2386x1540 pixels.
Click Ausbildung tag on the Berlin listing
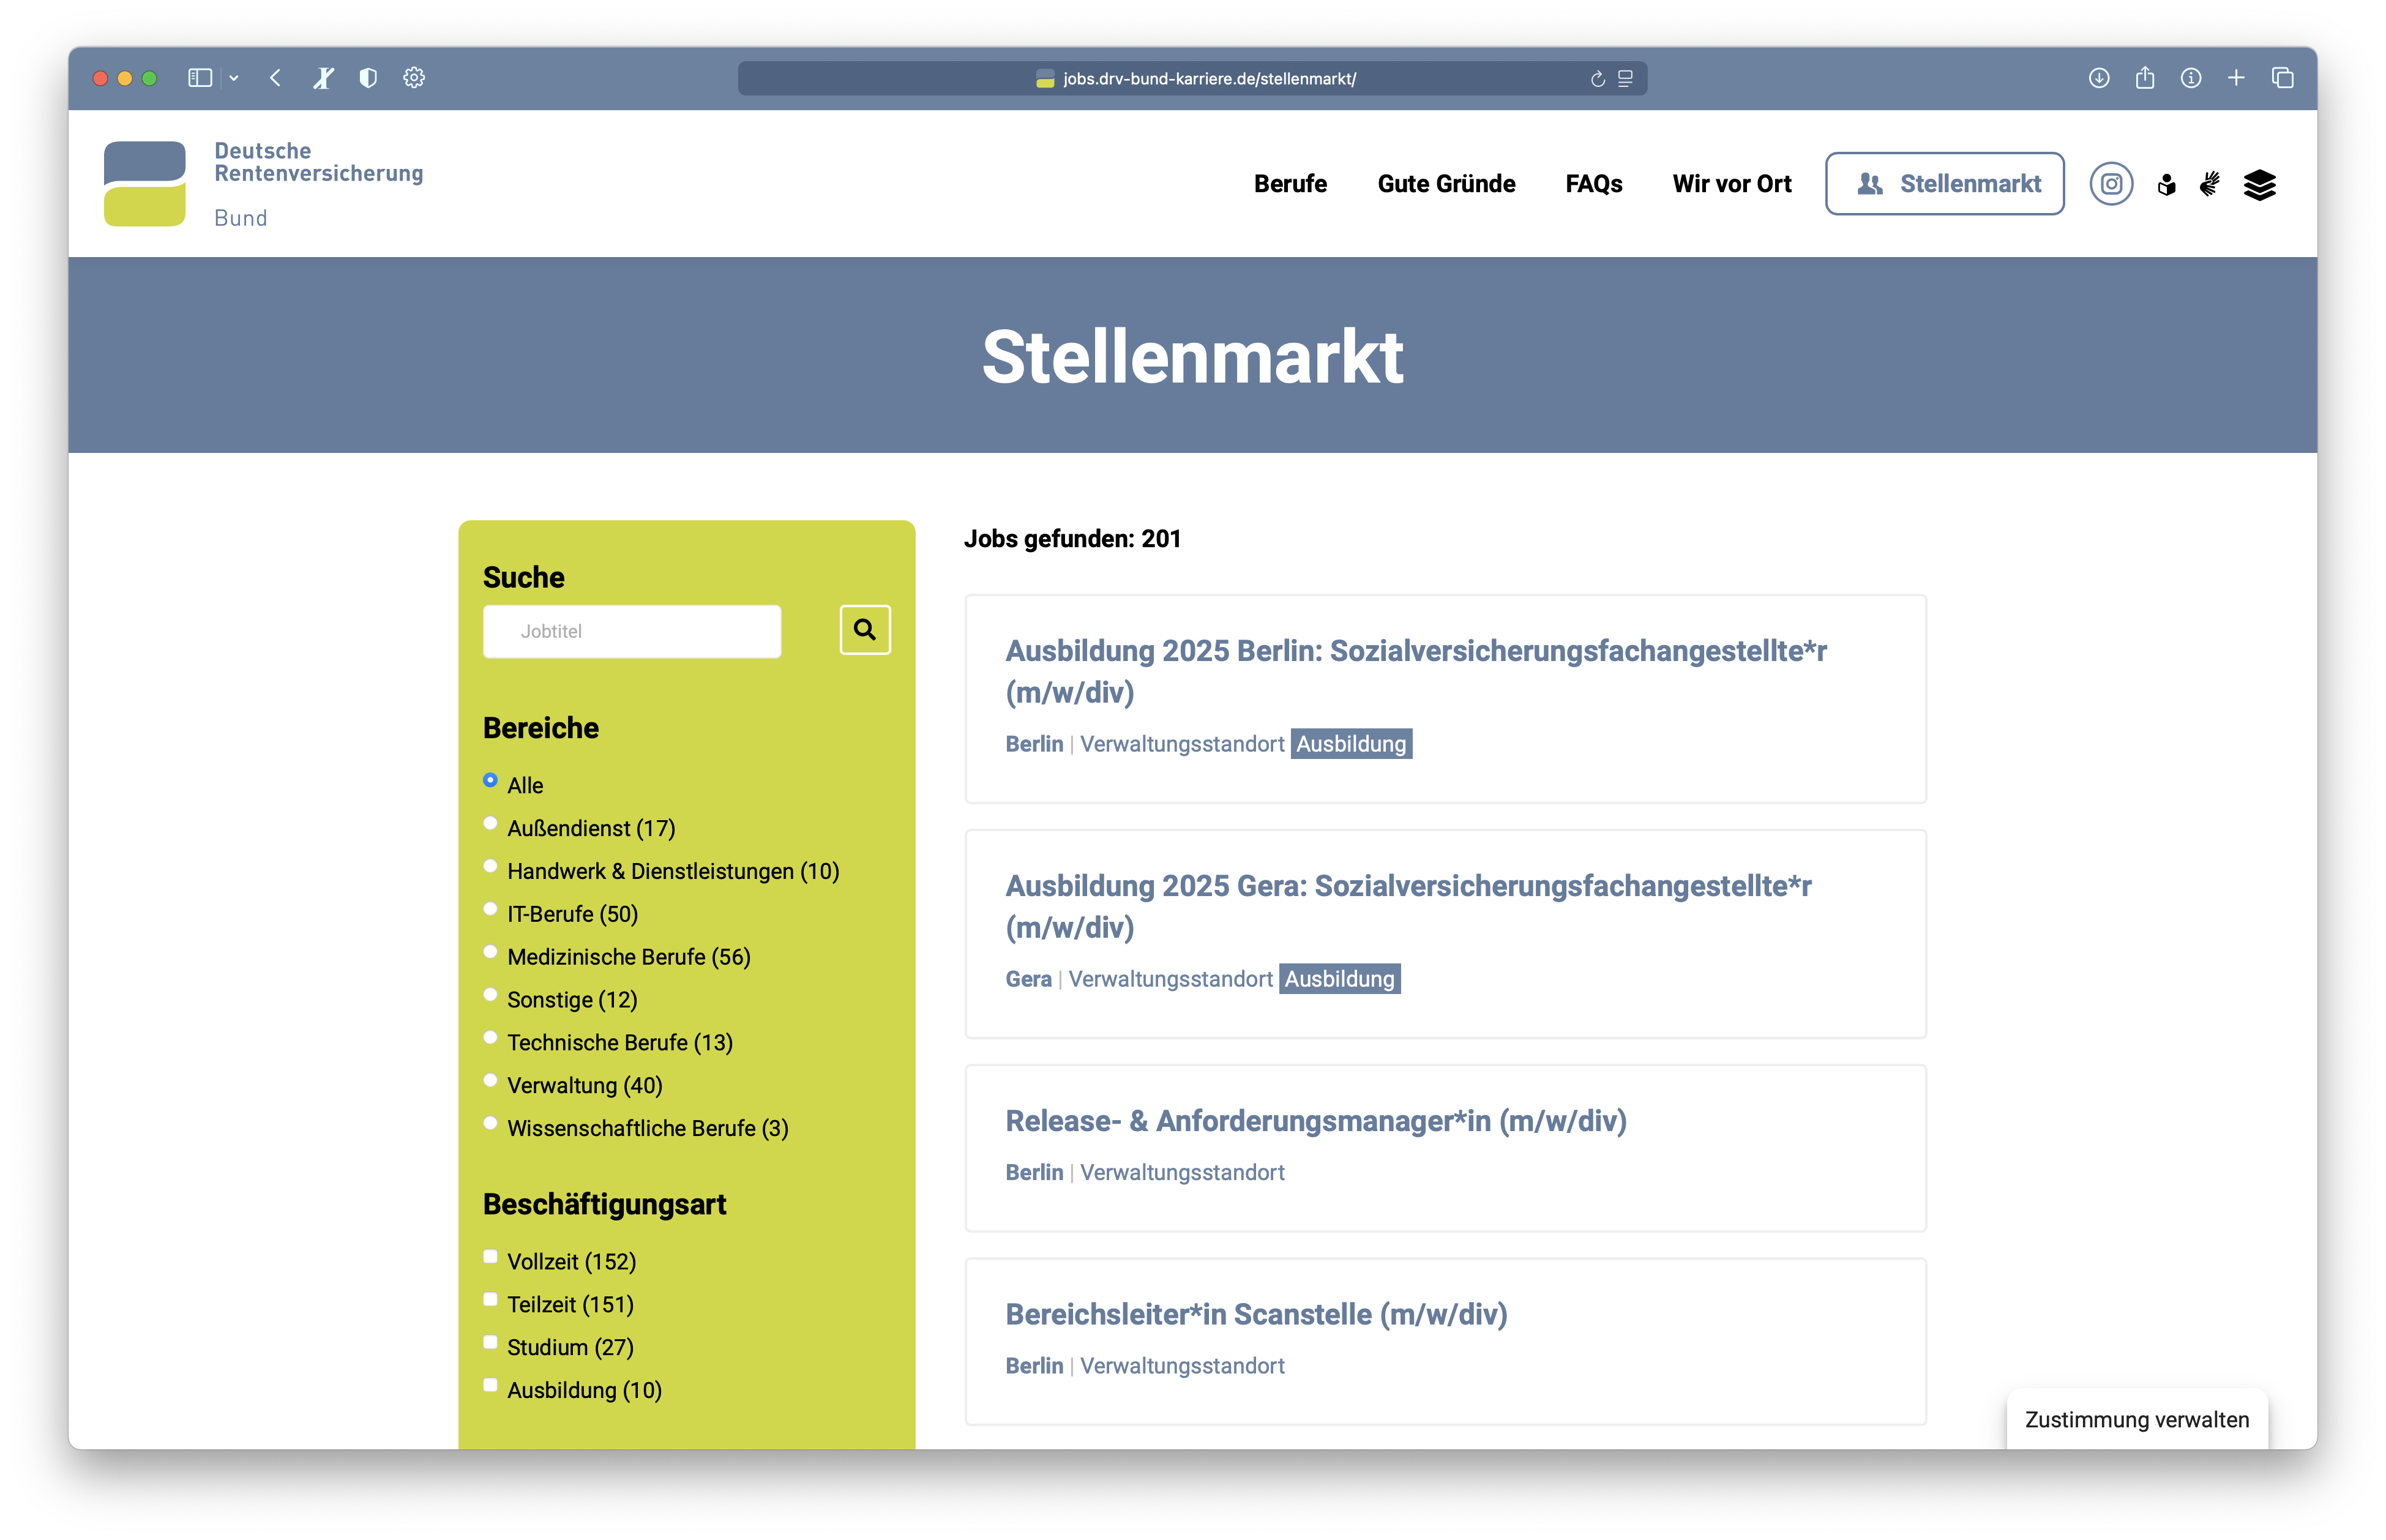pyautogui.click(x=1351, y=744)
